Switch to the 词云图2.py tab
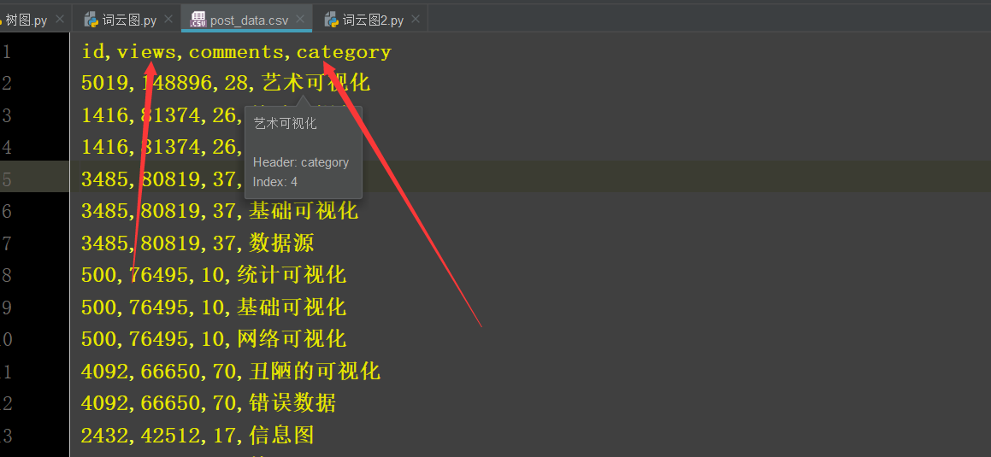 (x=373, y=21)
